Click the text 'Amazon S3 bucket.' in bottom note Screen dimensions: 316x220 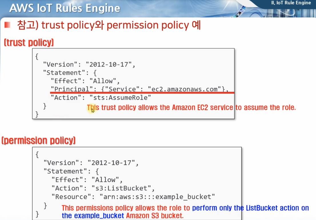(155, 216)
